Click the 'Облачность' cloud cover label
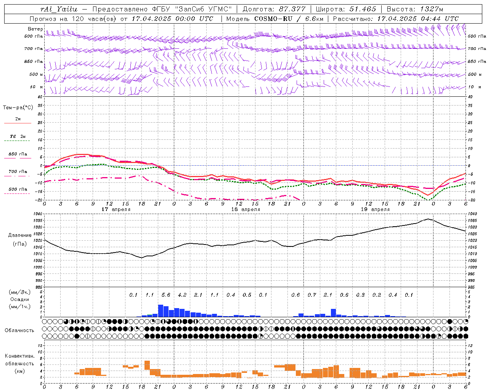 coord(19,331)
